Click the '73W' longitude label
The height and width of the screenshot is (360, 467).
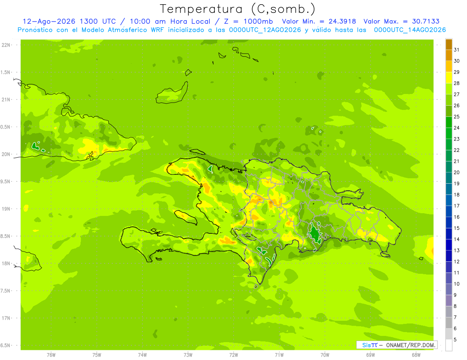click(188, 355)
